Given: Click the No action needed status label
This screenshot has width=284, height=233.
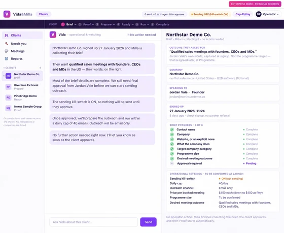Looking at the screenshot, I should coord(141,35).
